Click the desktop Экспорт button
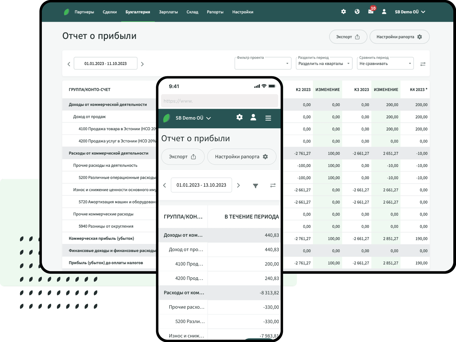 point(348,37)
